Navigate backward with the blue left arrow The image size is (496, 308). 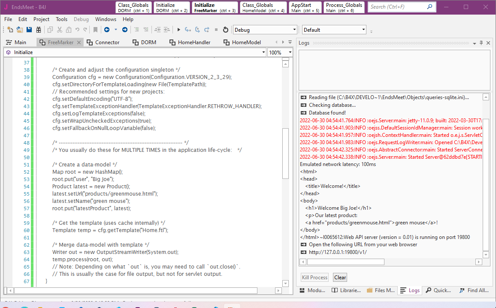coord(107,30)
